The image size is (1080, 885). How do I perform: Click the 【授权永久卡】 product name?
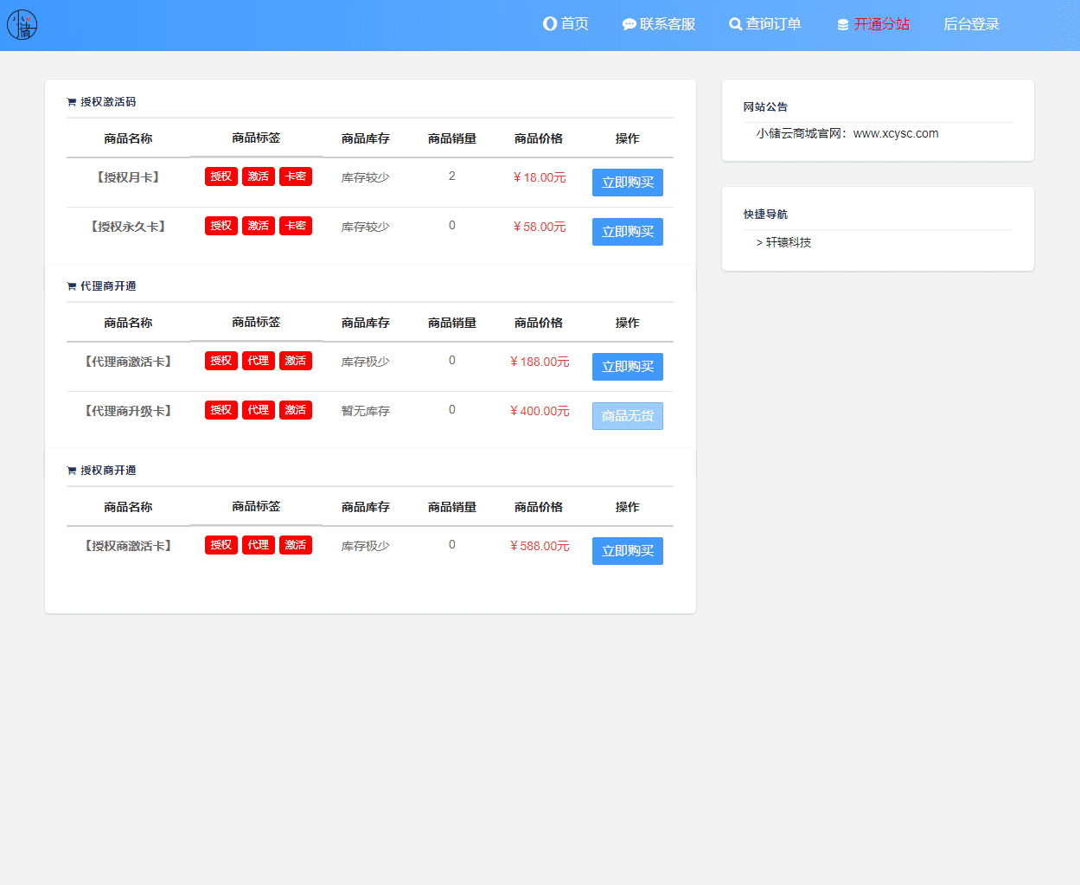pos(128,227)
